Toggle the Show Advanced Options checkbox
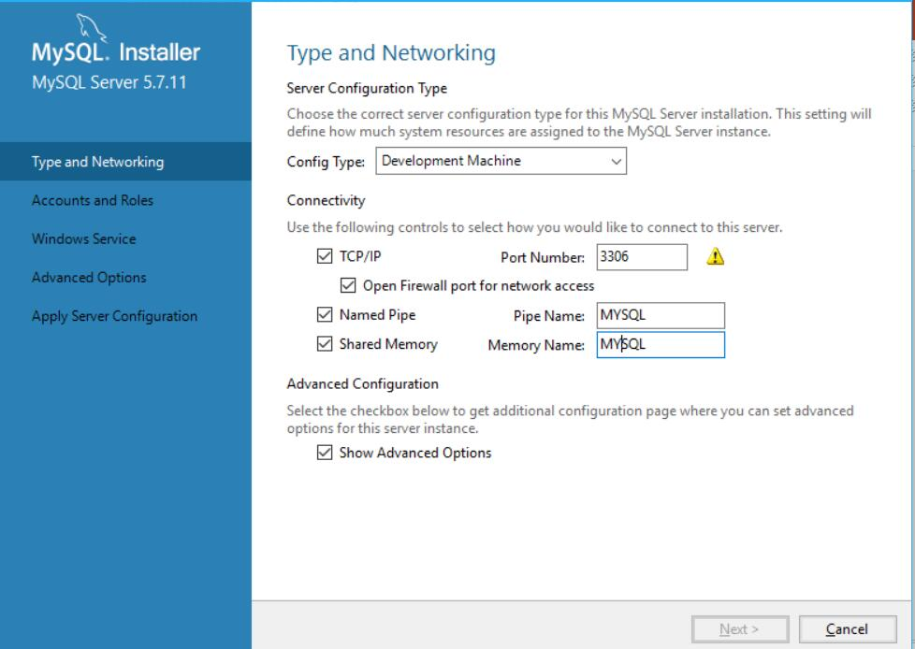This screenshot has height=649, width=915. (325, 453)
